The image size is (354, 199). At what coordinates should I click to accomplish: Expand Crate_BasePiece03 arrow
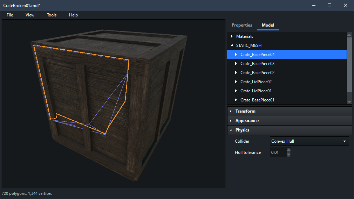[236, 64]
